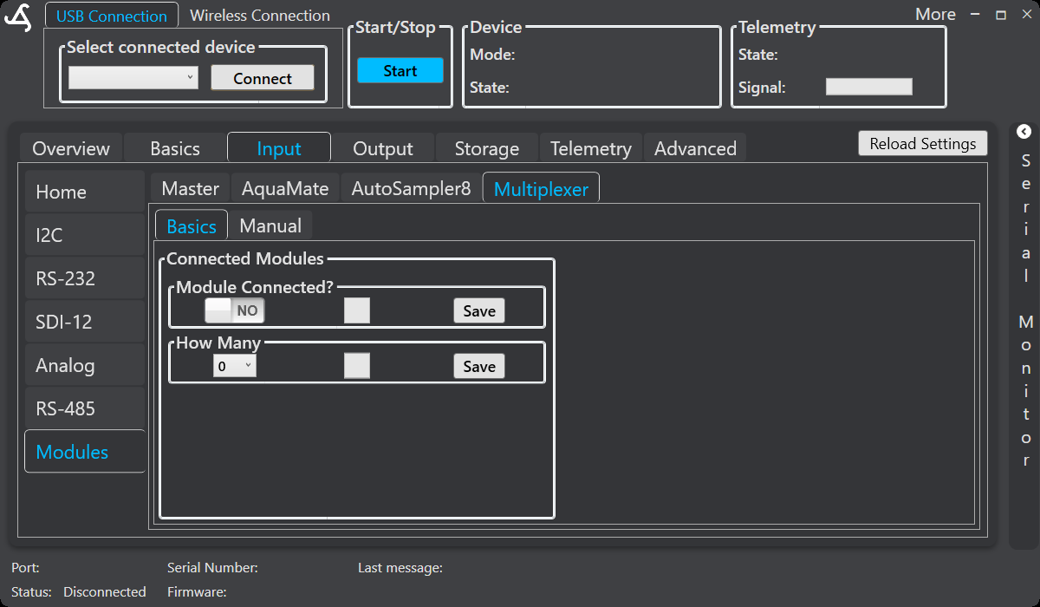The image size is (1040, 607).
Task: Click the Connected Modules group title
Action: [245, 258]
